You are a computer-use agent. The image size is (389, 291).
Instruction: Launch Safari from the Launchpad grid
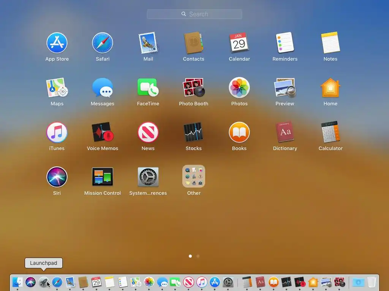point(103,43)
